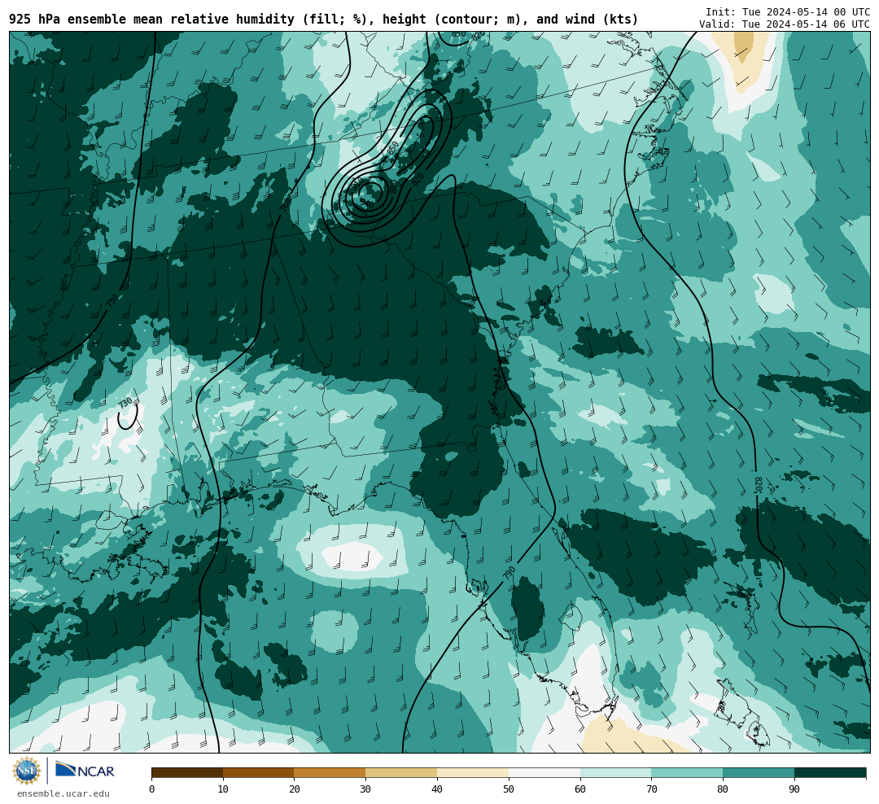
Task: Select the 50-60% white colorbar segment
Action: [x=544, y=772]
